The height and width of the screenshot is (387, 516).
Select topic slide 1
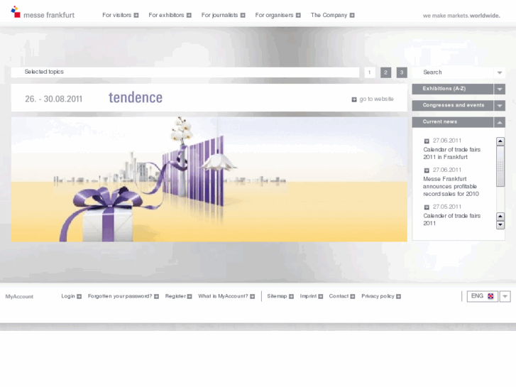[370, 72]
